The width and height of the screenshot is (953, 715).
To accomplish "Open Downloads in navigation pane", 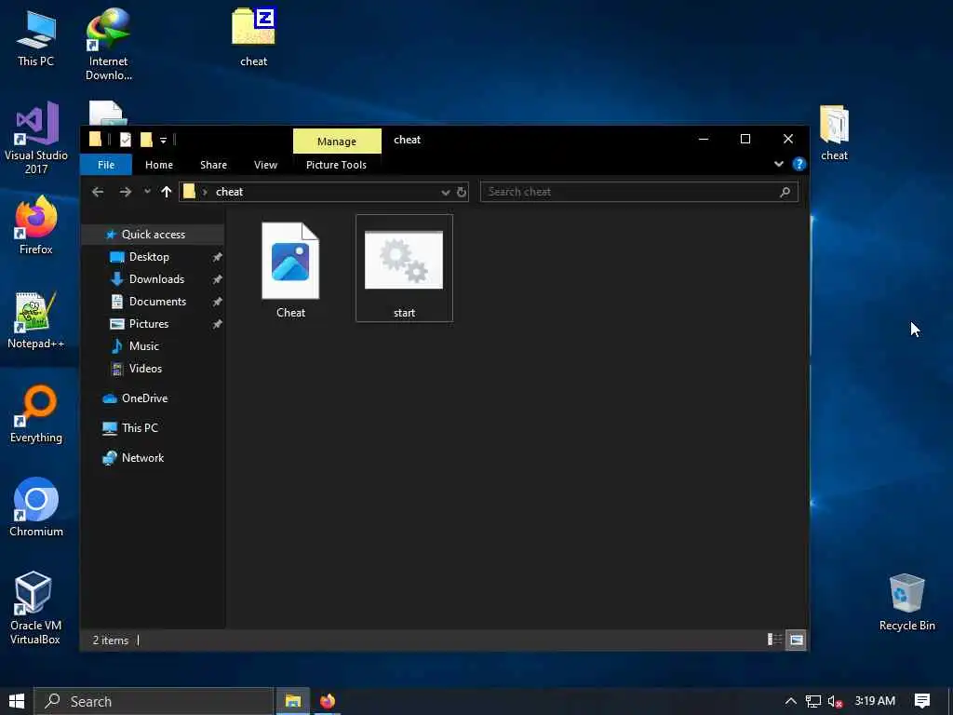I will tap(156, 279).
